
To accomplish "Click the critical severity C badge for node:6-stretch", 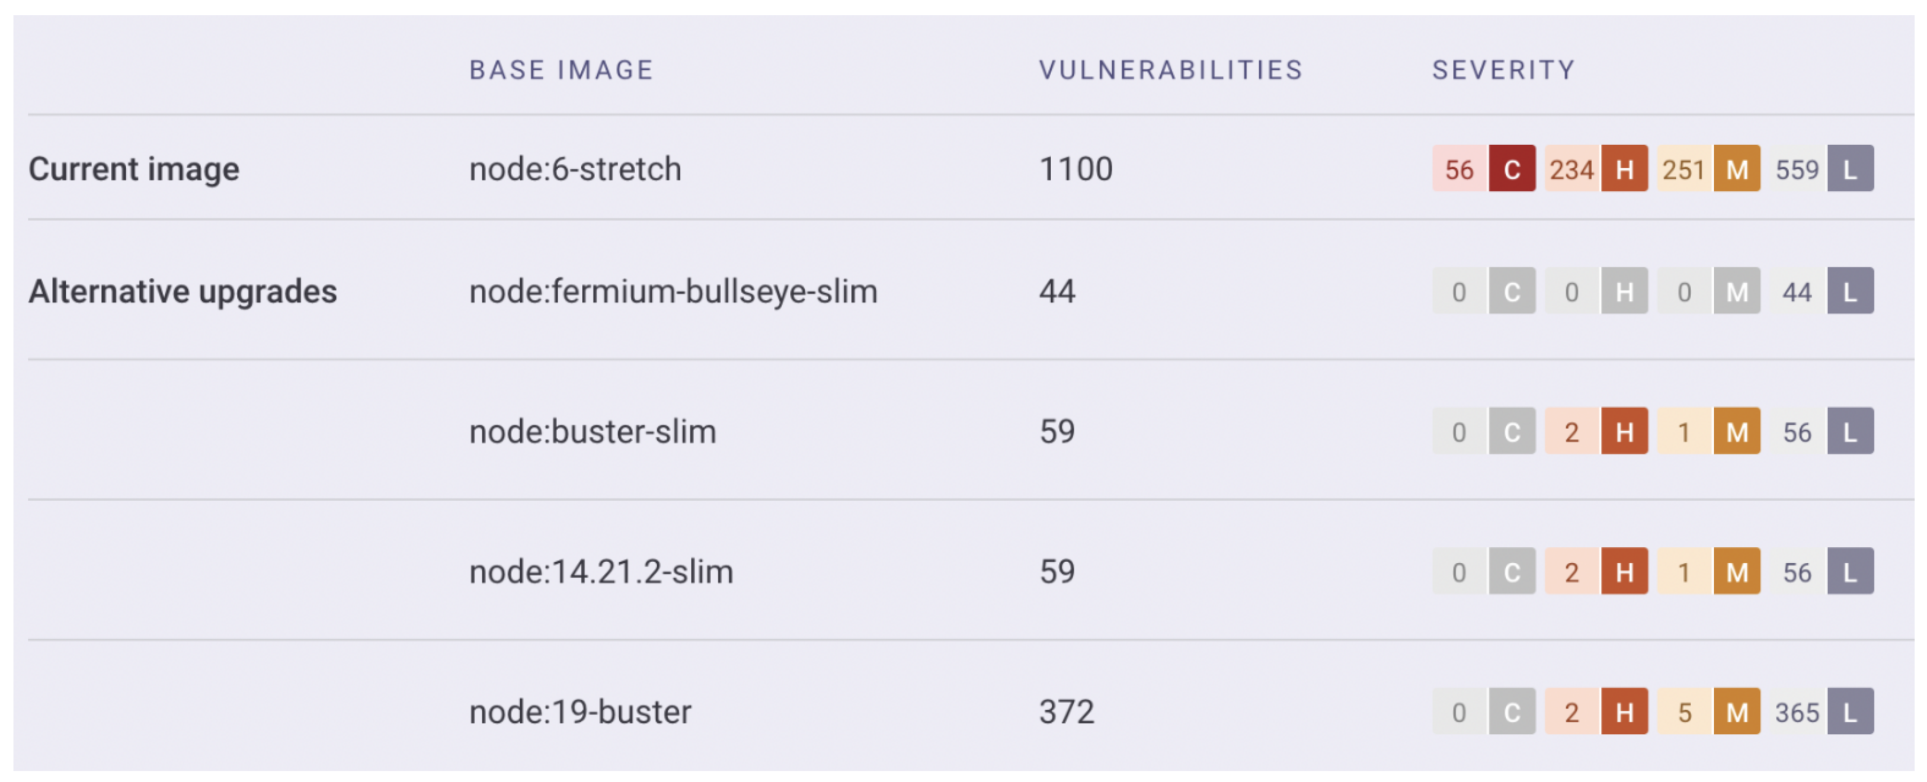I will 1511,169.
